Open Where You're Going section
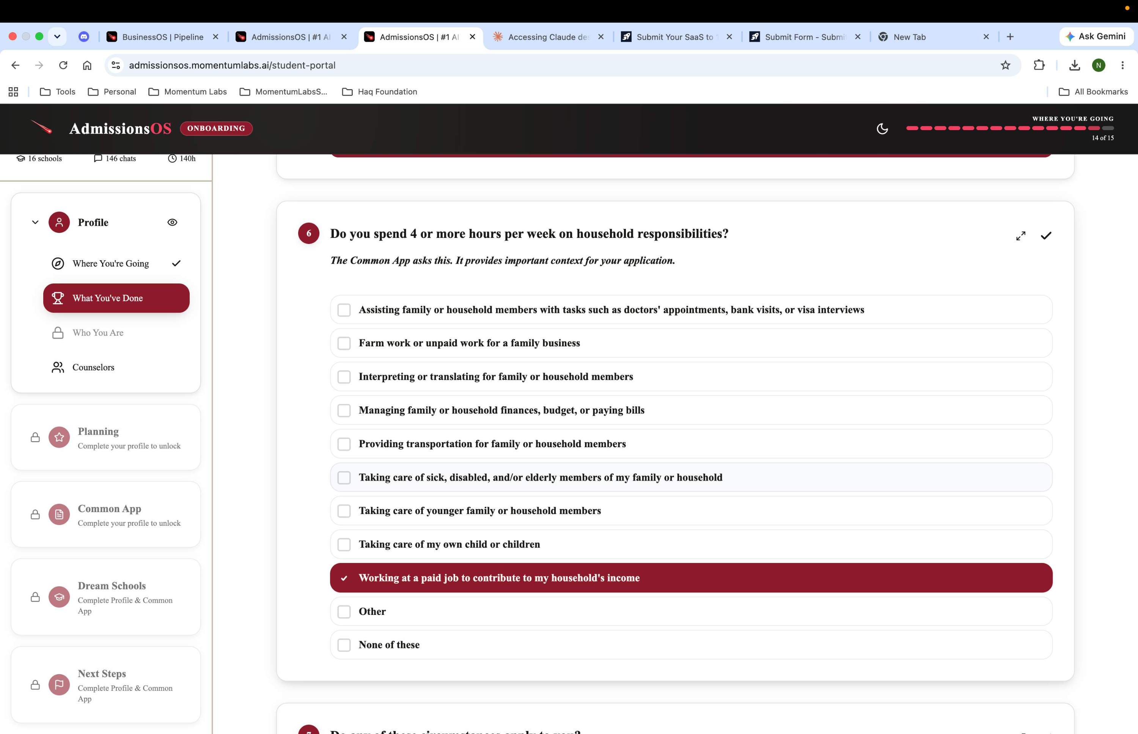 116,264
